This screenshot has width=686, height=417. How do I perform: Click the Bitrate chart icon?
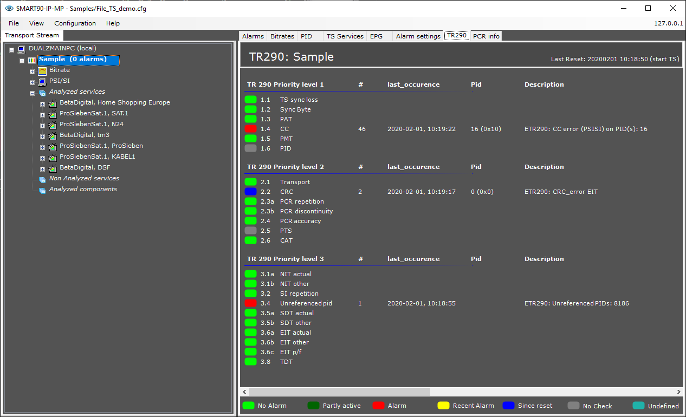[42, 70]
